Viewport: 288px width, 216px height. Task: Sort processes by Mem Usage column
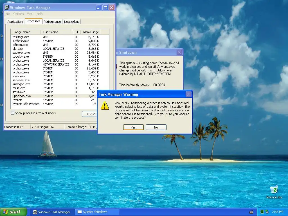91,32
